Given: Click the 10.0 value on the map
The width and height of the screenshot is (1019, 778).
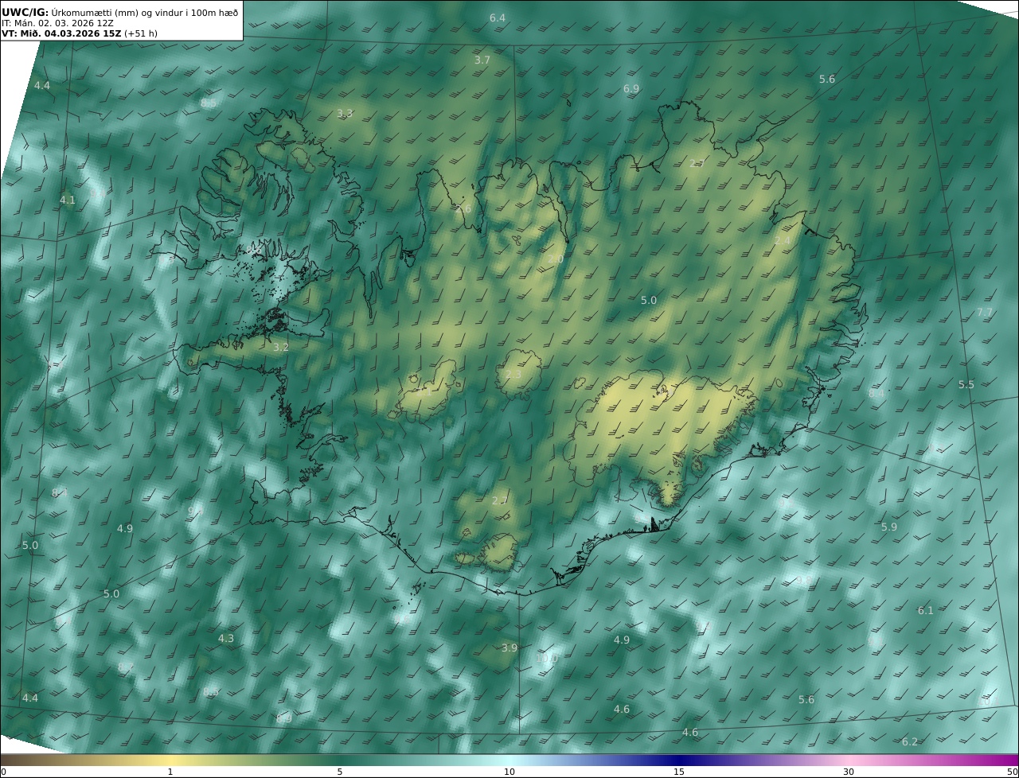Looking at the screenshot, I should [546, 658].
